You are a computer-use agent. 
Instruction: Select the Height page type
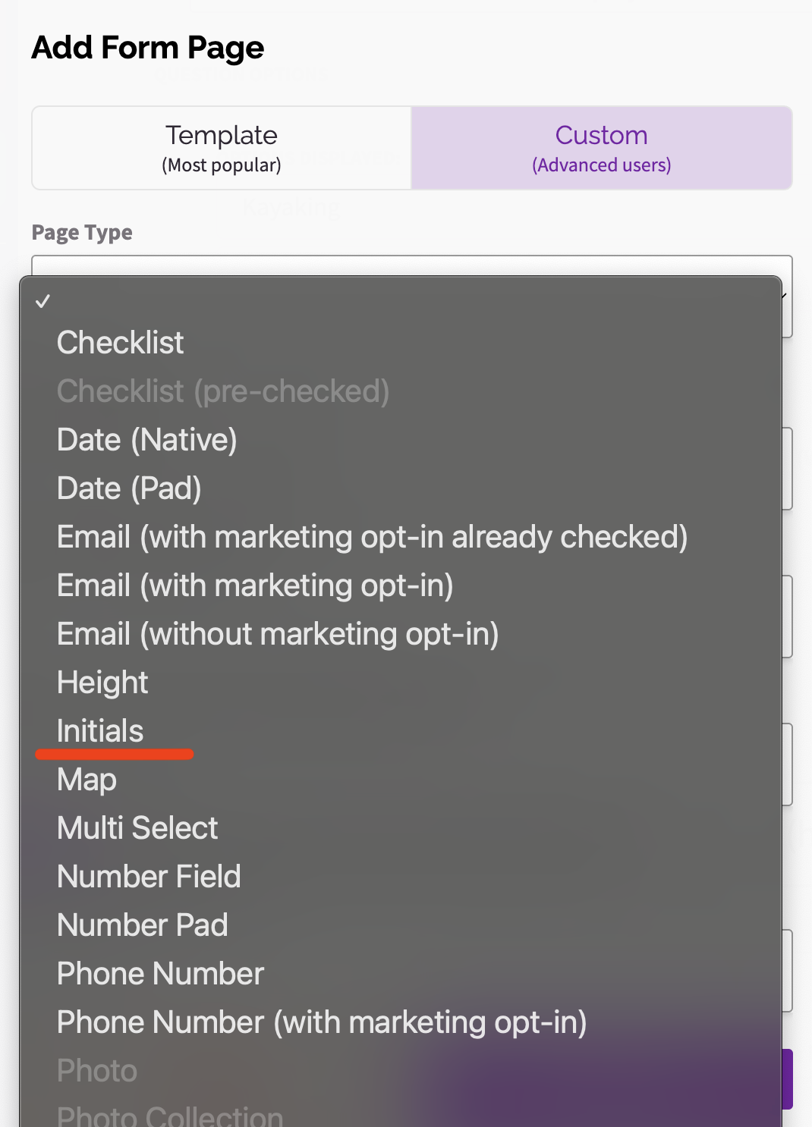pyautogui.click(x=102, y=683)
